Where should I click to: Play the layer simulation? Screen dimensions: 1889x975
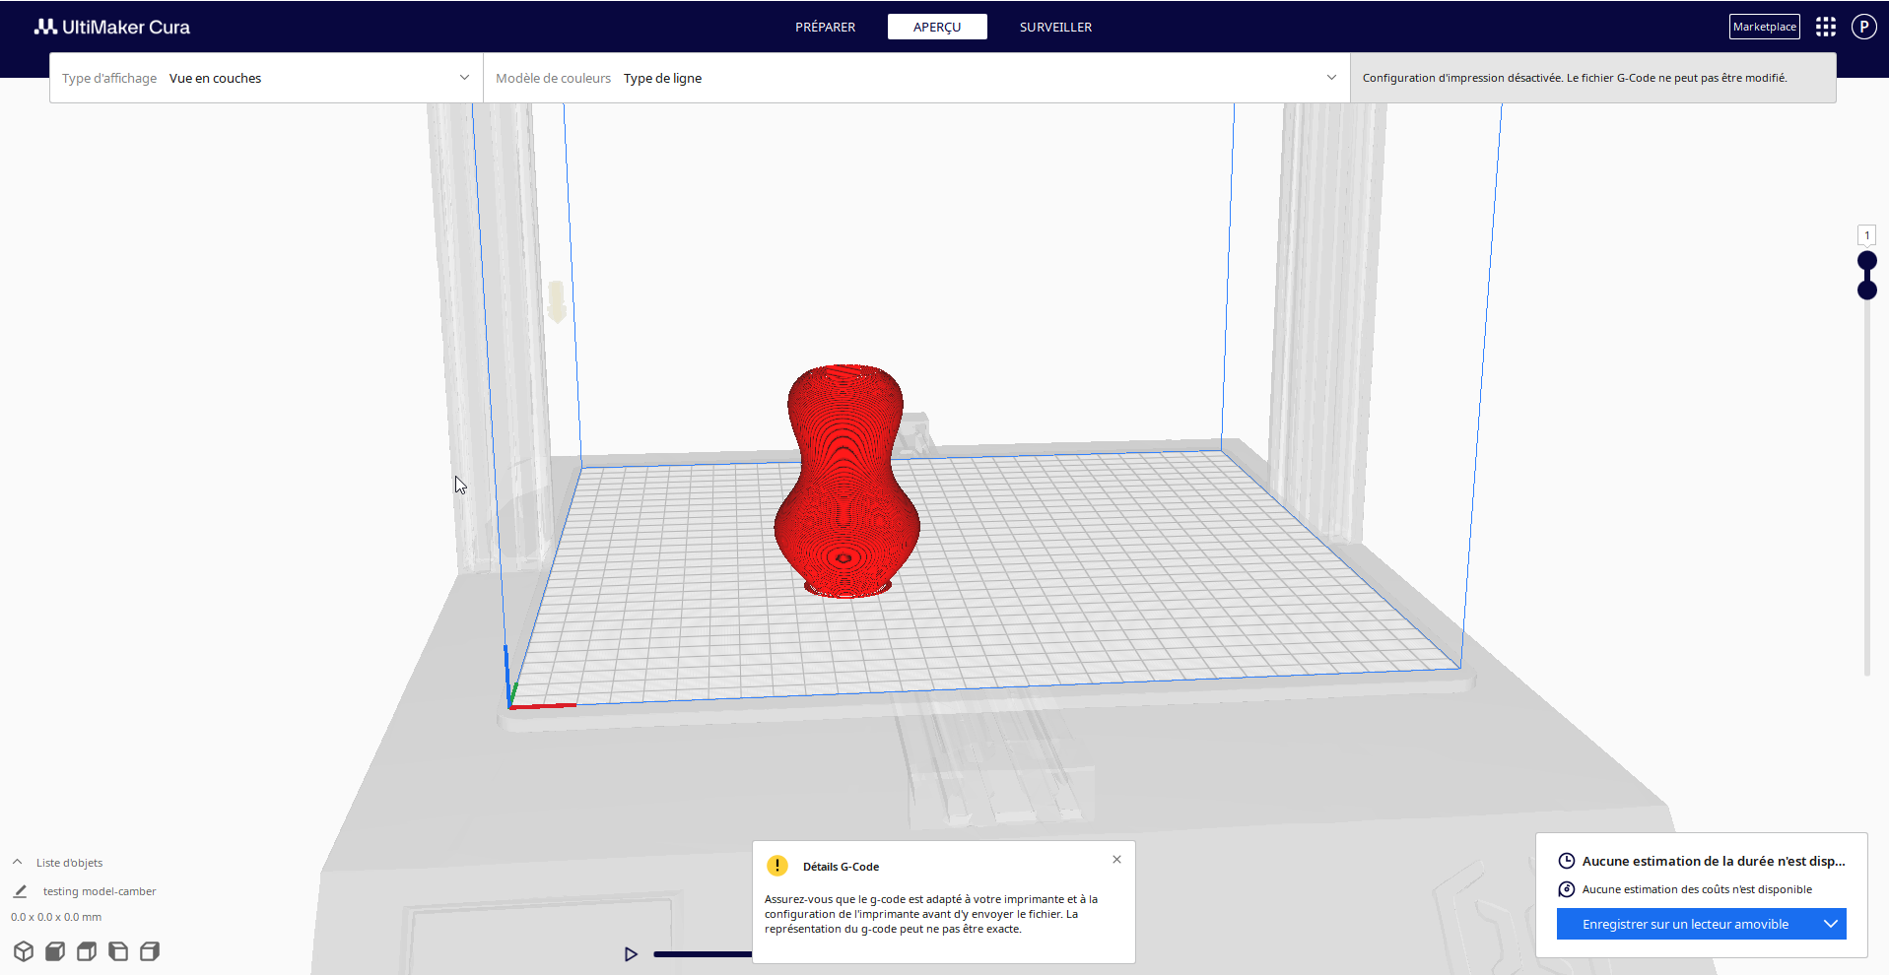(x=631, y=954)
